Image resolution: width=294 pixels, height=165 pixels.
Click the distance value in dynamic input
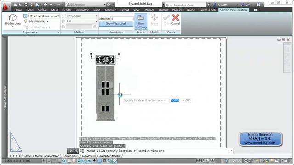pyautogui.click(x=175, y=100)
